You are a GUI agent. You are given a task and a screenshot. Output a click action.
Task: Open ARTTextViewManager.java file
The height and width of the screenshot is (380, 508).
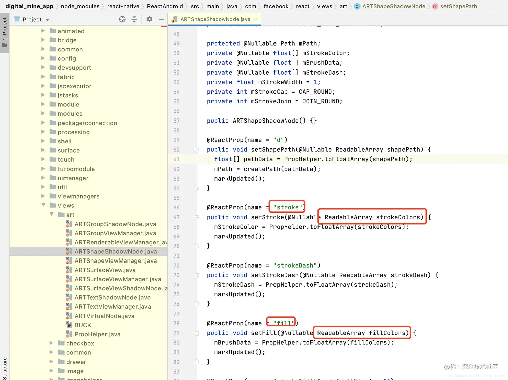click(113, 307)
